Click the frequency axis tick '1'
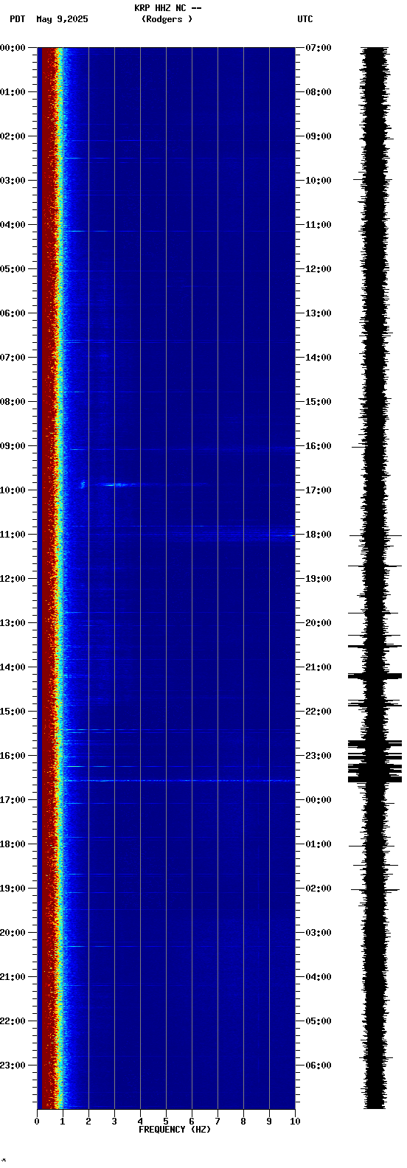The height and width of the screenshot is (1168, 407). [x=63, y=1122]
